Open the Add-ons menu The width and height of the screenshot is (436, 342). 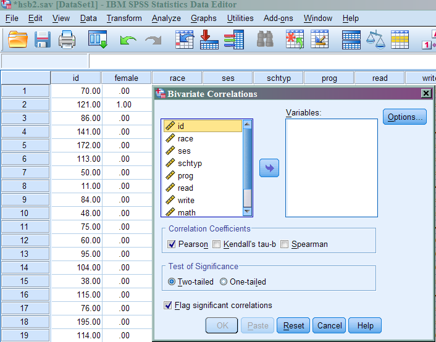[278, 19]
